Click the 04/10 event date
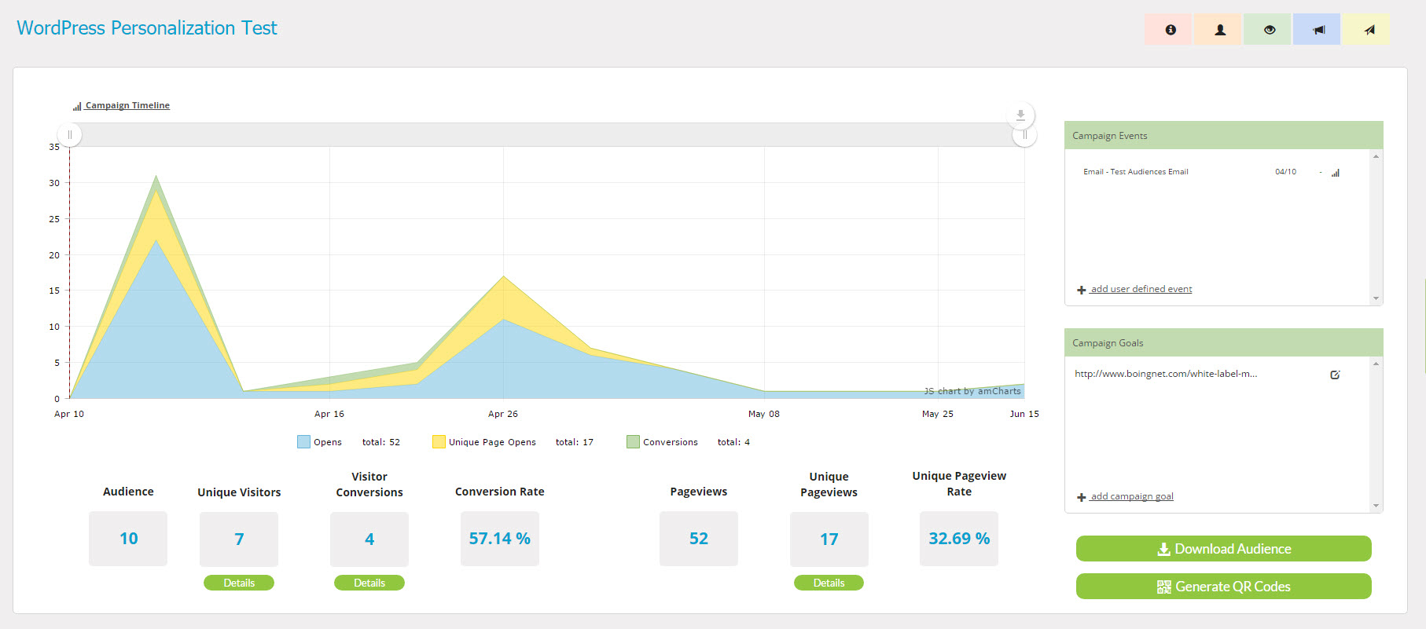Viewport: 1426px width, 629px height. (1285, 172)
